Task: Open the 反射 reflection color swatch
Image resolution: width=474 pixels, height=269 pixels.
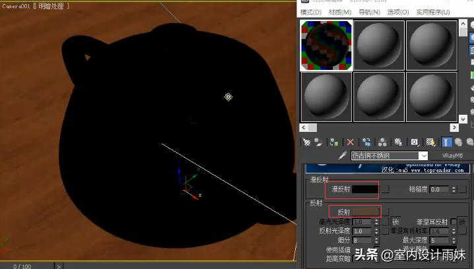Action: tap(366, 212)
